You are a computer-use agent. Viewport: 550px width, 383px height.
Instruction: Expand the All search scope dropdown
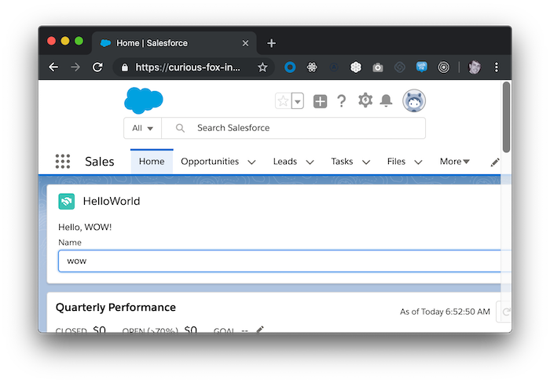[142, 128]
